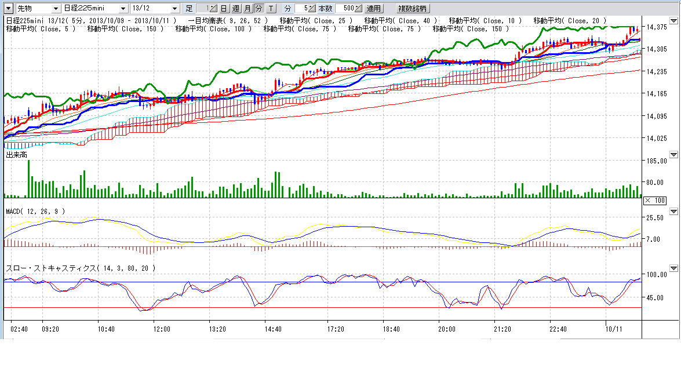Open the 日経225mini symbol dropdown
The height and width of the screenshot is (371, 681).
tap(123, 9)
